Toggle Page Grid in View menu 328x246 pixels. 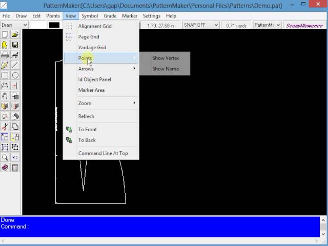tap(101, 37)
